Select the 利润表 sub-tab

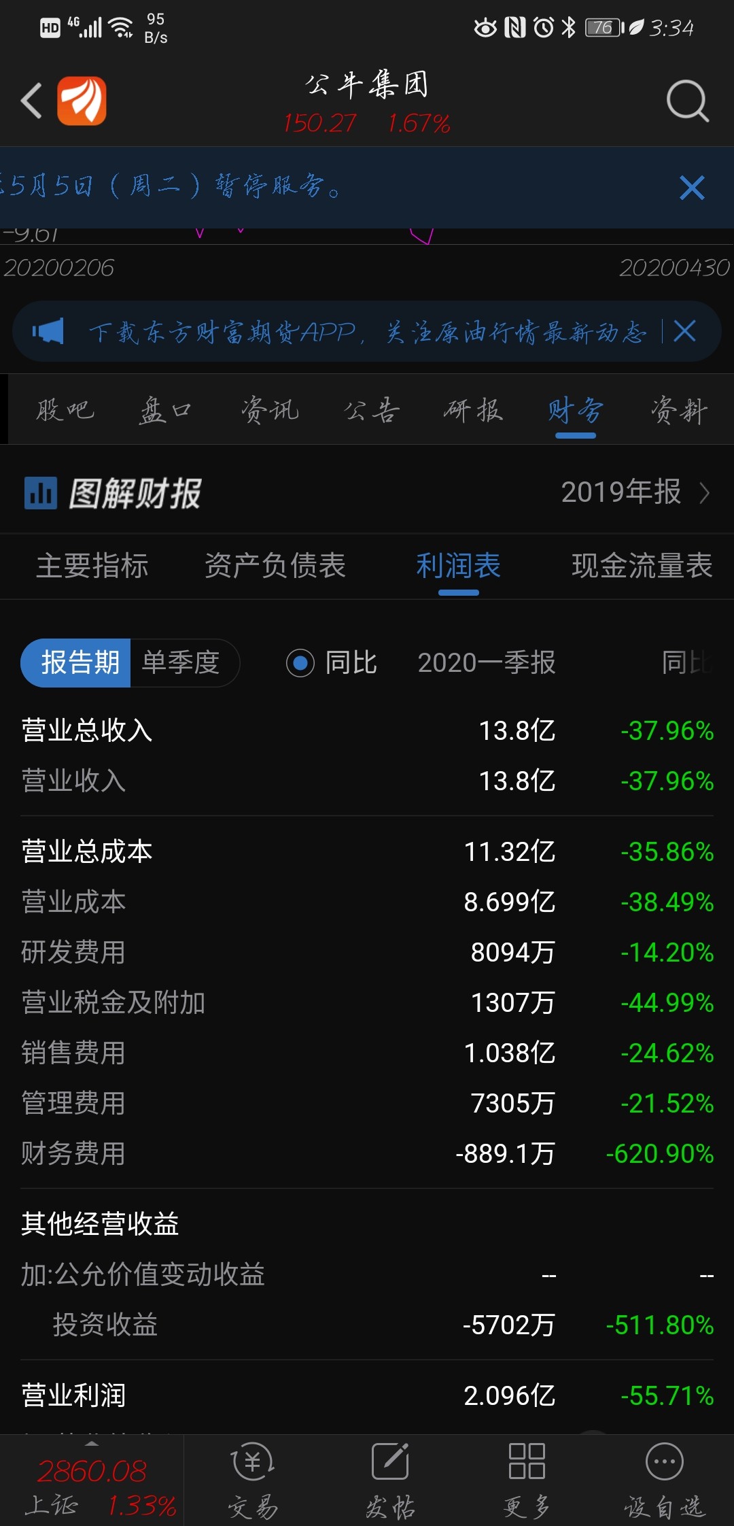(459, 566)
